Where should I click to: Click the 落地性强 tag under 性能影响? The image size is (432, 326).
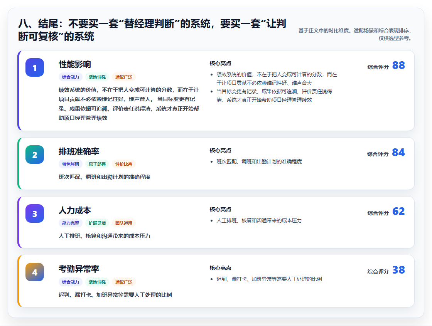click(97, 77)
